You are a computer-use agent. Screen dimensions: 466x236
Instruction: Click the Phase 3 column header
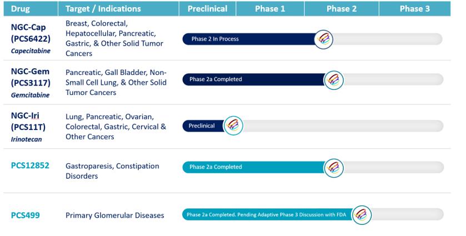coord(414,8)
